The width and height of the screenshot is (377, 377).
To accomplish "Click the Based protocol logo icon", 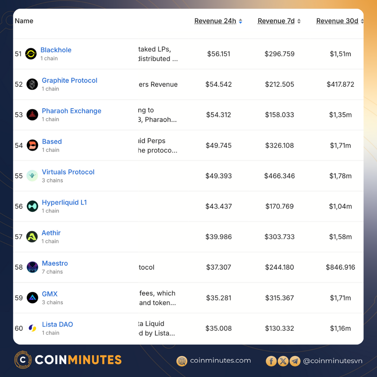I will point(32,145).
